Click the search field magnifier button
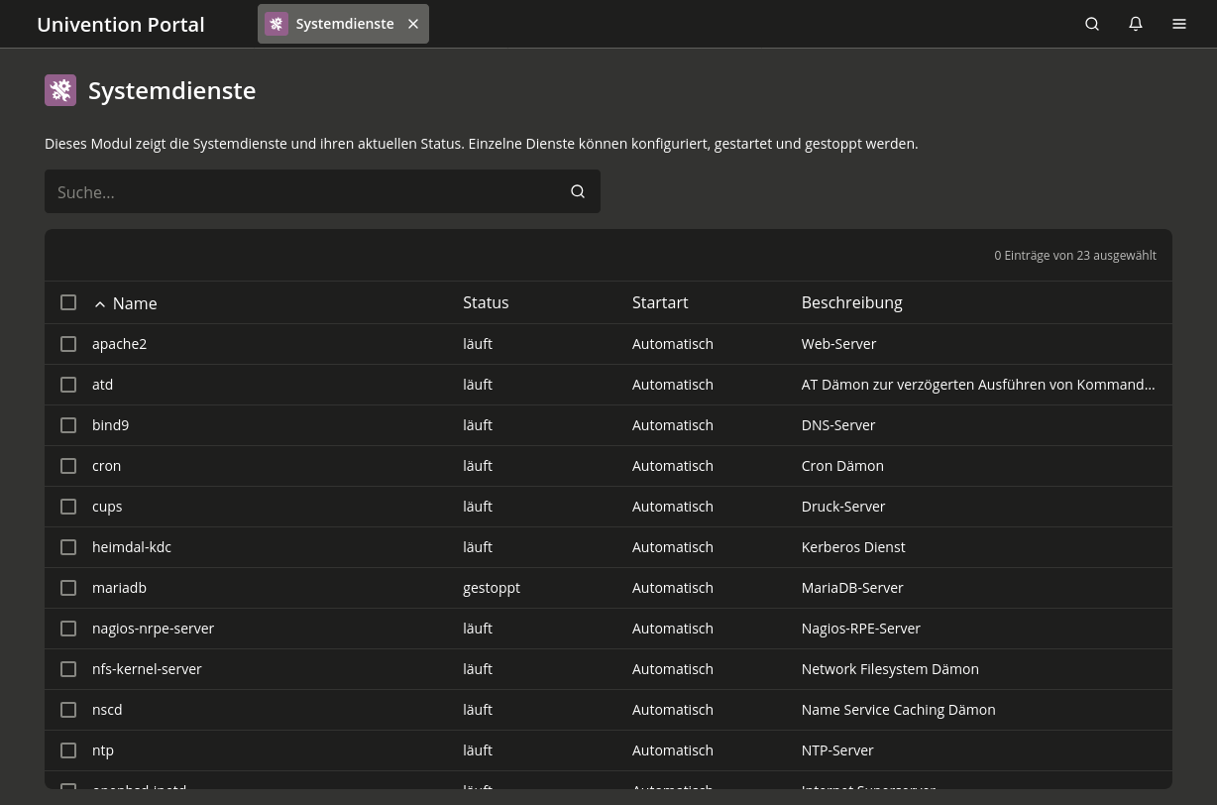This screenshot has width=1217, height=805. 578,191
